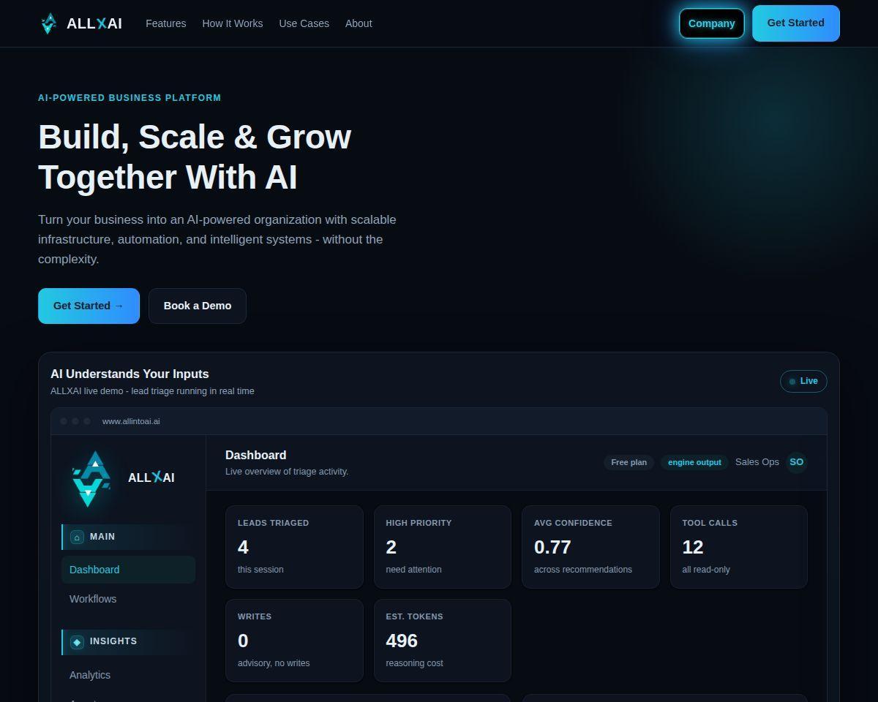Click the www.allintoai.ai address text
This screenshot has width=878, height=702.
(x=131, y=421)
